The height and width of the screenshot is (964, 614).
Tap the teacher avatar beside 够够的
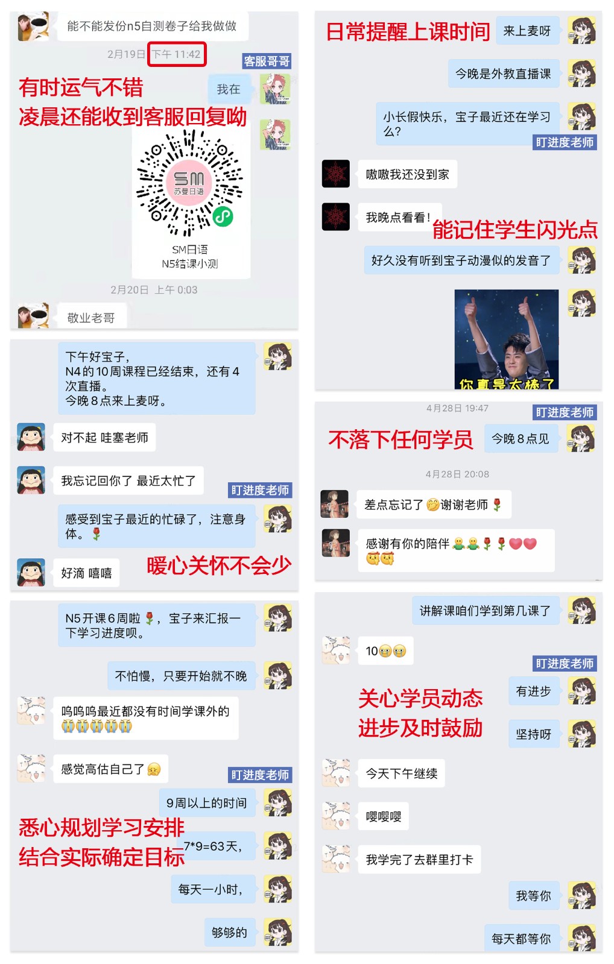[277, 931]
